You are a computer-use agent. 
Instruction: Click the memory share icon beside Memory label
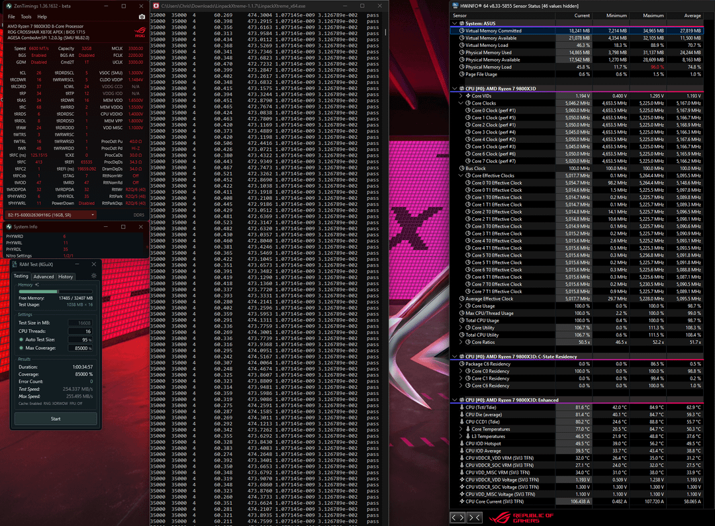point(37,285)
